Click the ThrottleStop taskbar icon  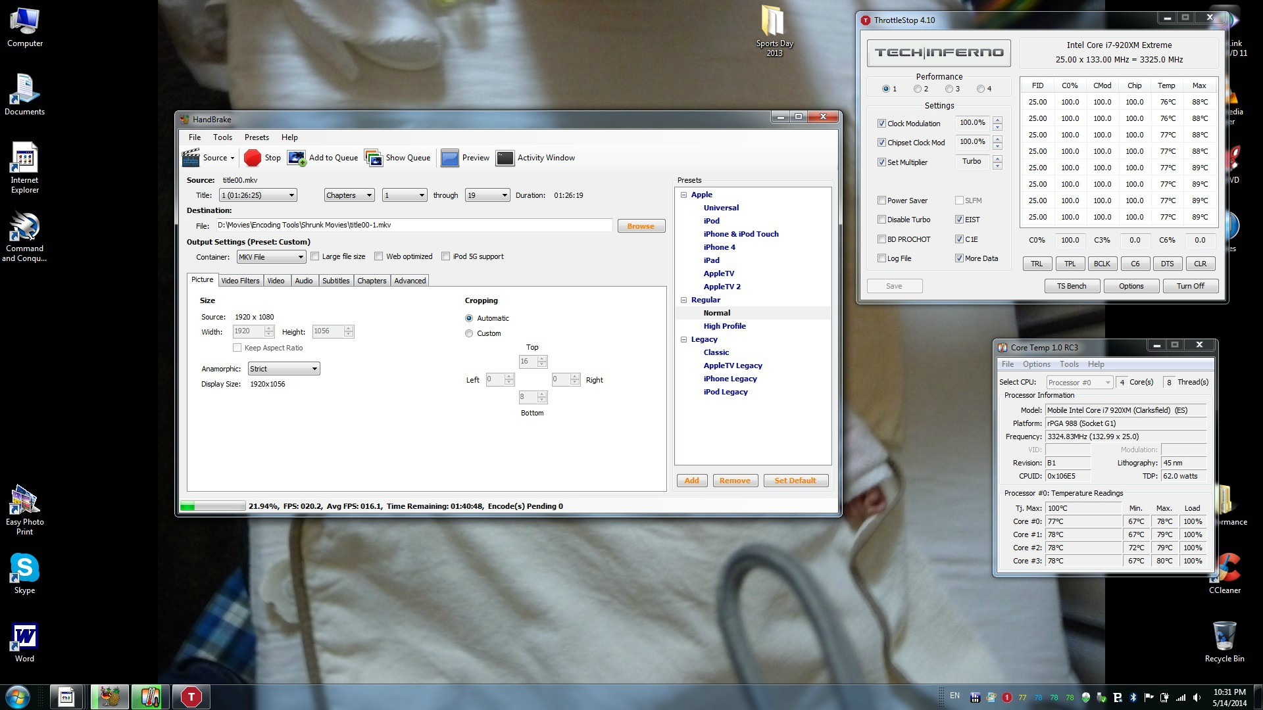[x=191, y=697]
